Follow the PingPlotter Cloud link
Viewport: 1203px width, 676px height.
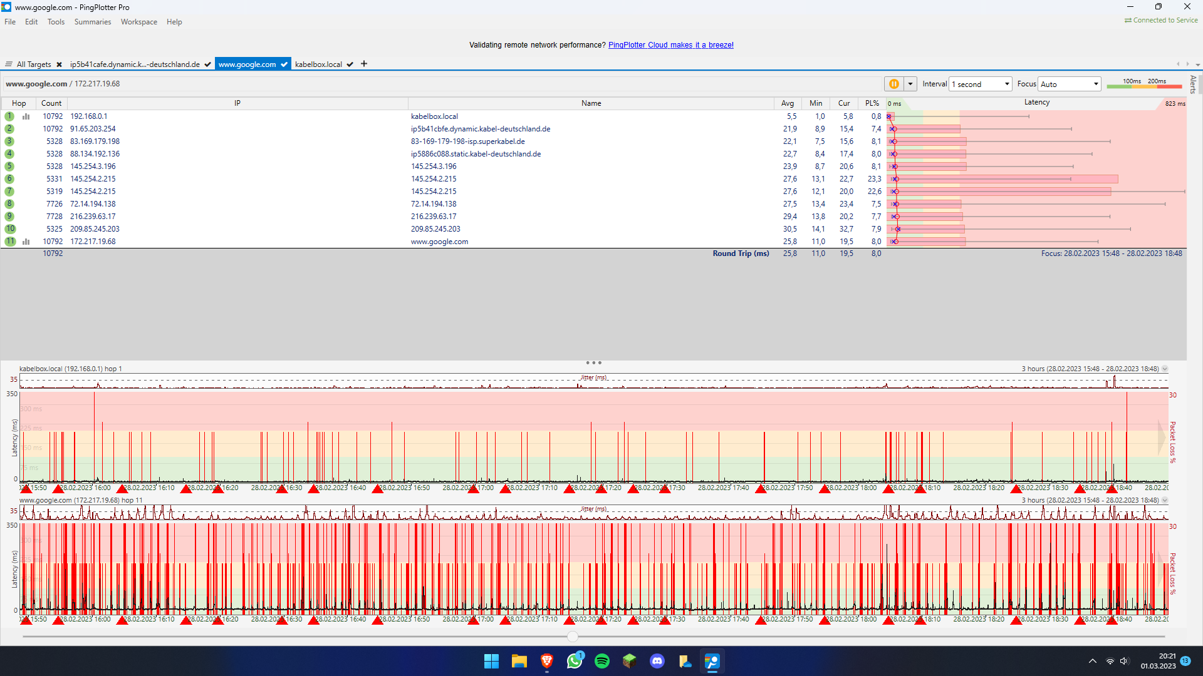pyautogui.click(x=670, y=44)
